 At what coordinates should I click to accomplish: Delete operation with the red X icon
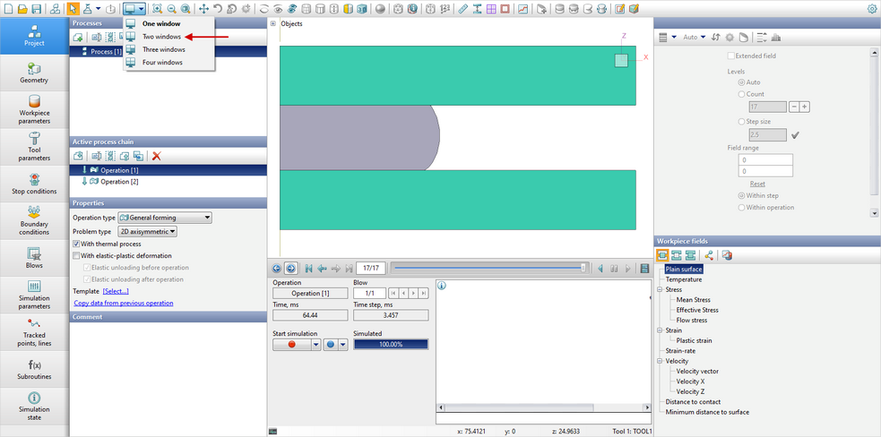pos(156,156)
